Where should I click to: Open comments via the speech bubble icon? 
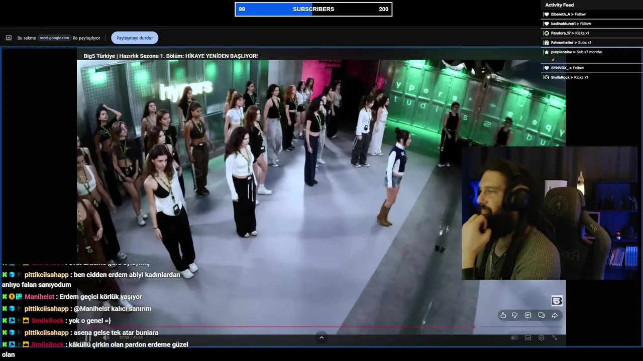point(528,315)
